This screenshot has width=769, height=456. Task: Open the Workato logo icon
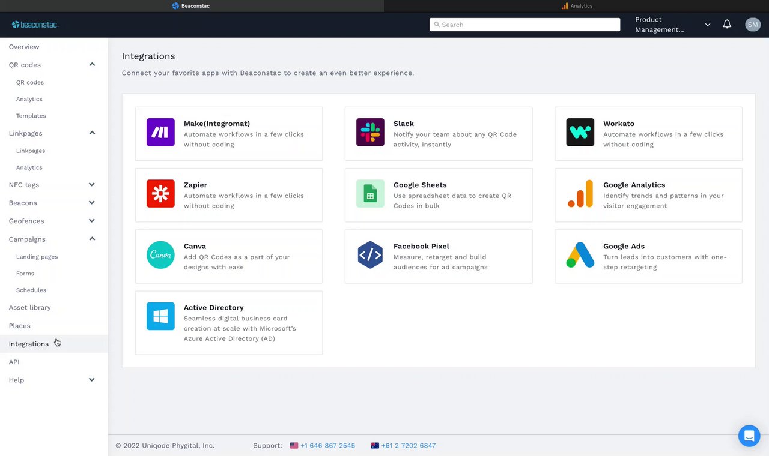pyautogui.click(x=580, y=133)
